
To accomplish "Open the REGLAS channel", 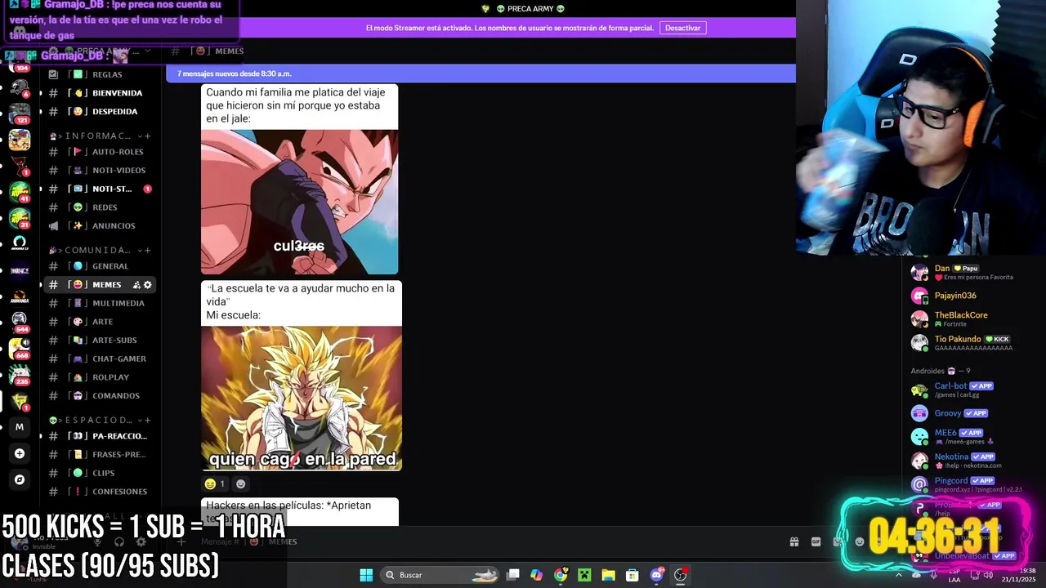I will (100, 74).
